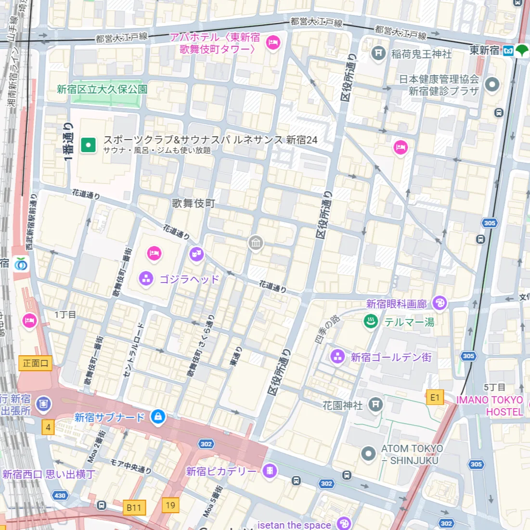This screenshot has width=530, height=530.
Task: Click the 稲荷鬼王神社 text label
Action: point(422,54)
